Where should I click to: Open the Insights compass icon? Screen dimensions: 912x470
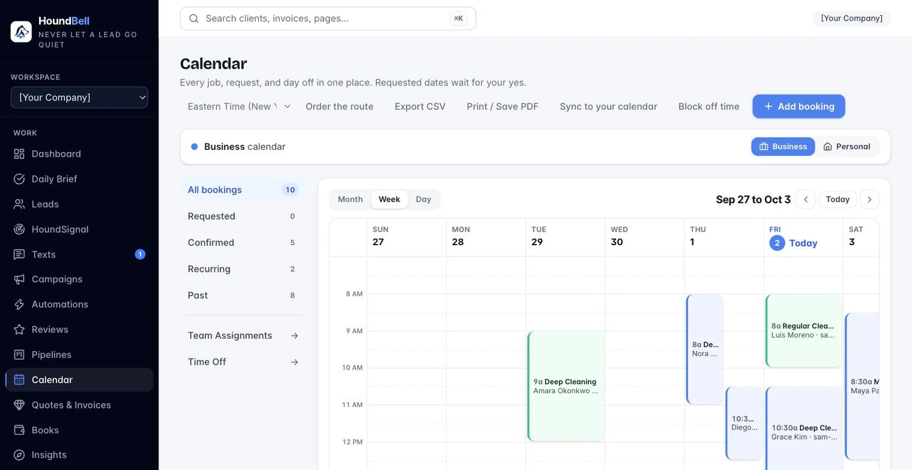[x=19, y=455]
